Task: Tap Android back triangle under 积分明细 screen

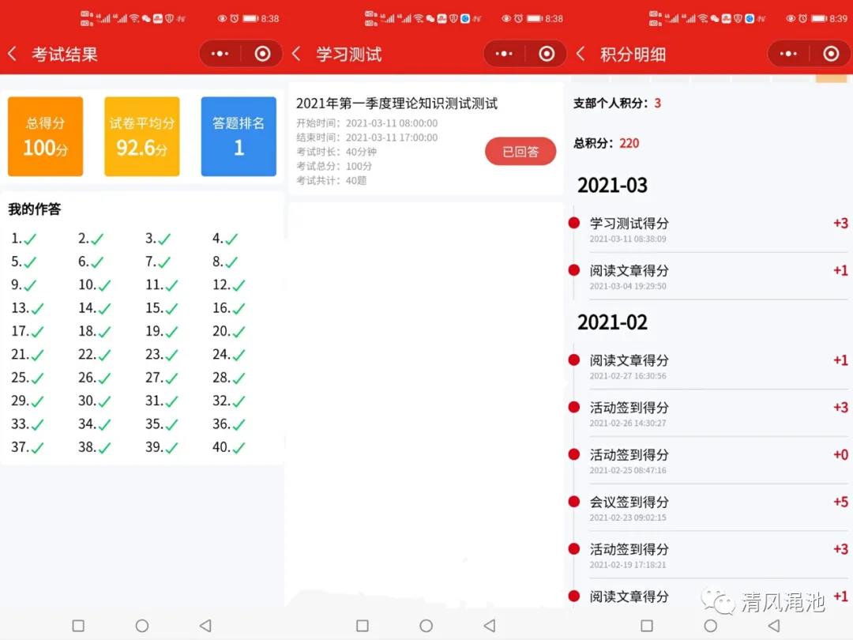Action: click(x=774, y=626)
